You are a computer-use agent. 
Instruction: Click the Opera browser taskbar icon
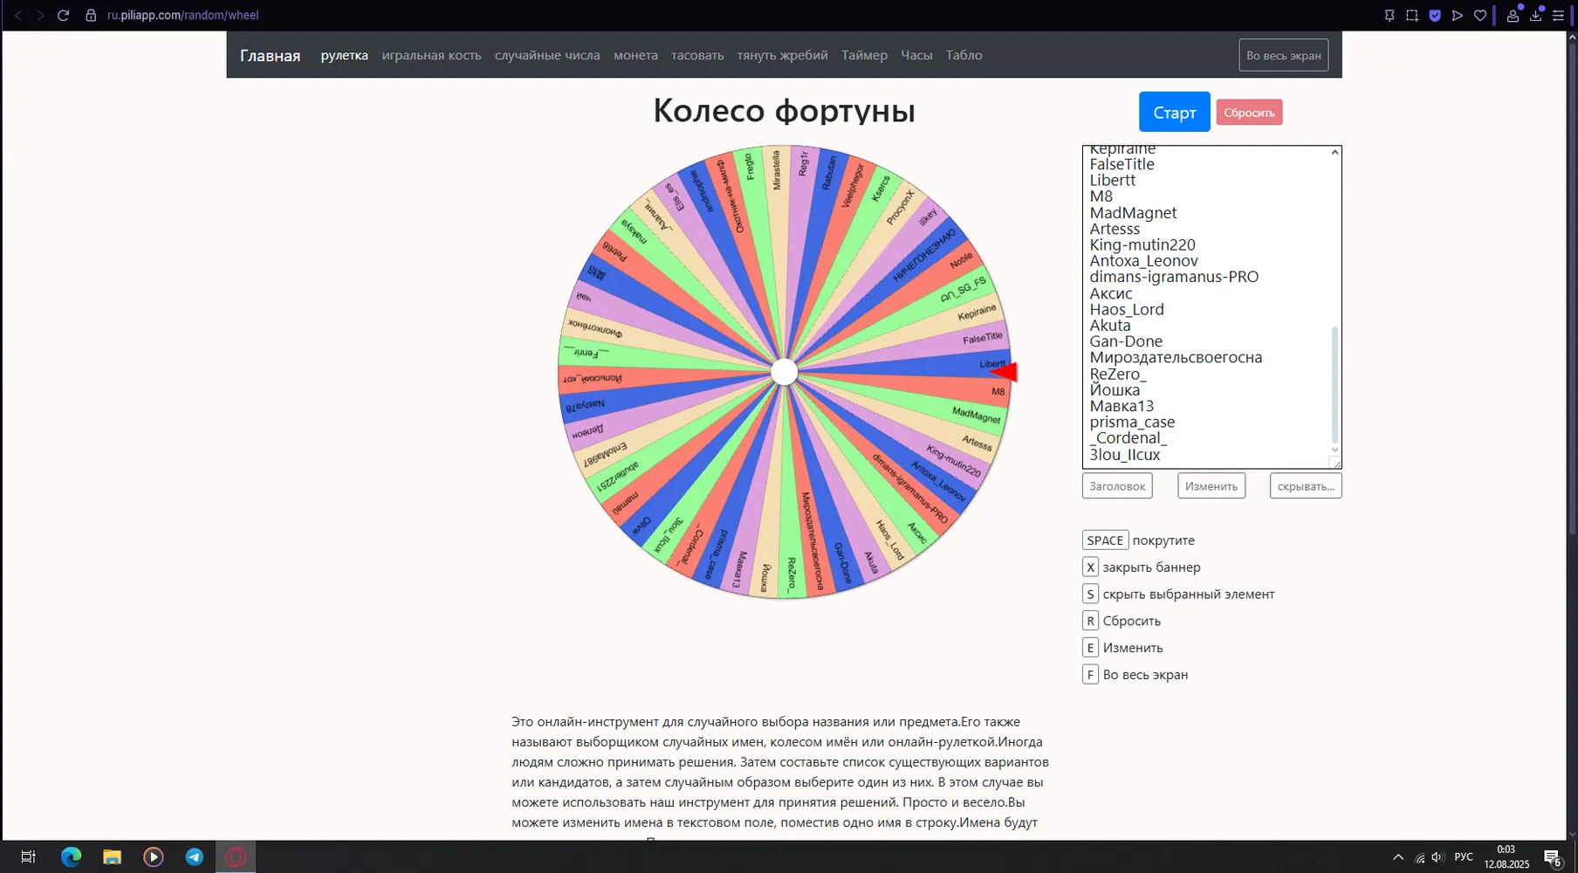pos(236,856)
